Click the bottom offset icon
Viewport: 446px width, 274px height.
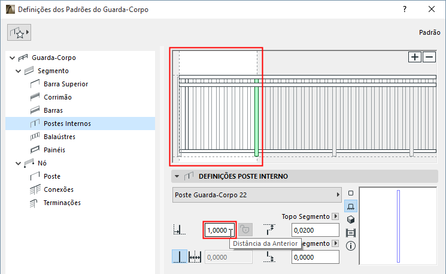[269, 257]
